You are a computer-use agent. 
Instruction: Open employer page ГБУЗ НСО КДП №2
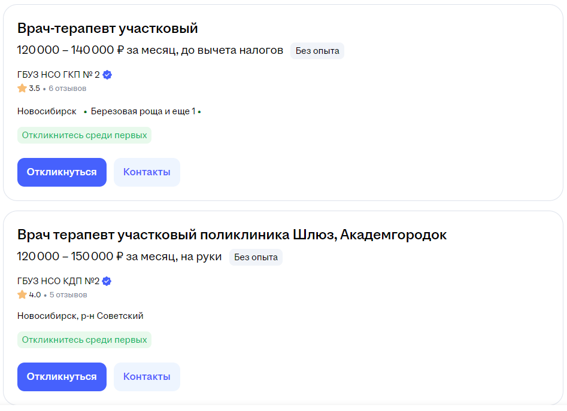coord(58,281)
